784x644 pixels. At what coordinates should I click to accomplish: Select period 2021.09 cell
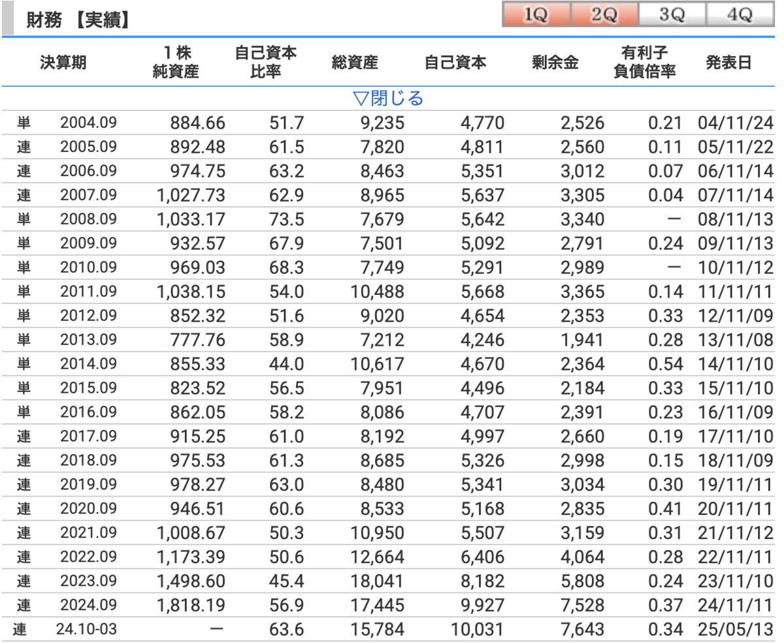[88, 533]
